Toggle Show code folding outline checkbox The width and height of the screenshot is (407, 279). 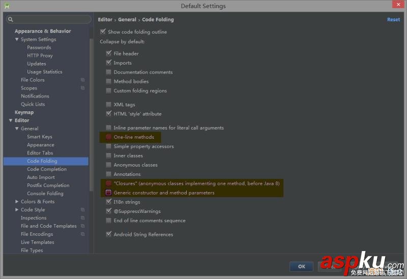click(103, 32)
